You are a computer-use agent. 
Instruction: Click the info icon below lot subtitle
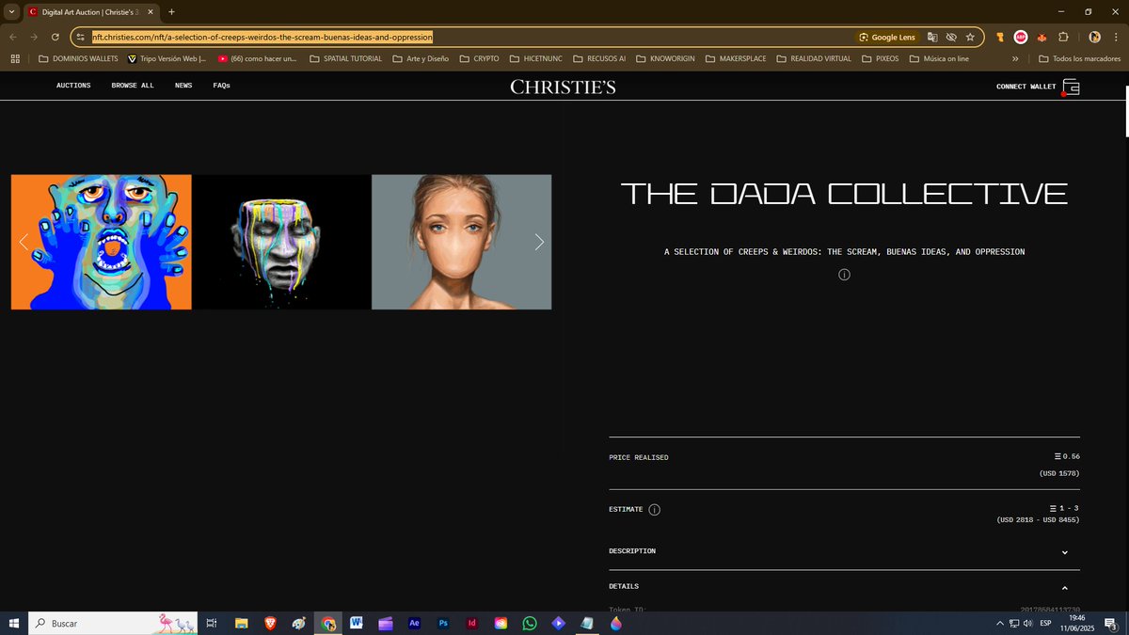point(844,275)
